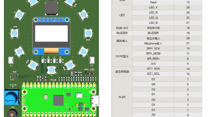Select the RGB LED labeled 6
The image size is (208, 117).
tap(51, 70)
